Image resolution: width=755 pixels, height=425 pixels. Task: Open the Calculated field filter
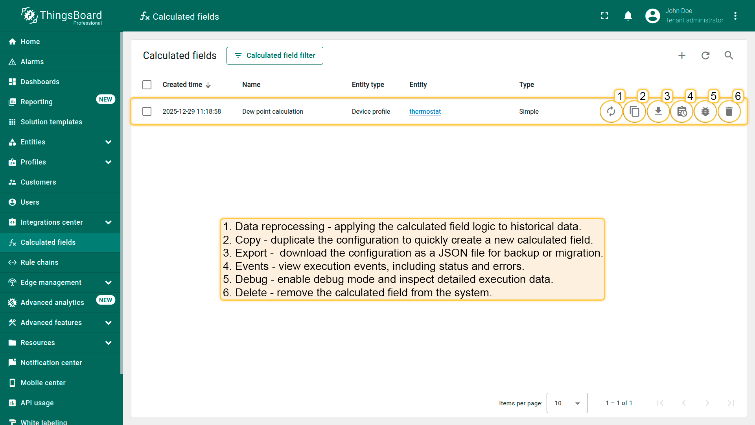coord(274,55)
